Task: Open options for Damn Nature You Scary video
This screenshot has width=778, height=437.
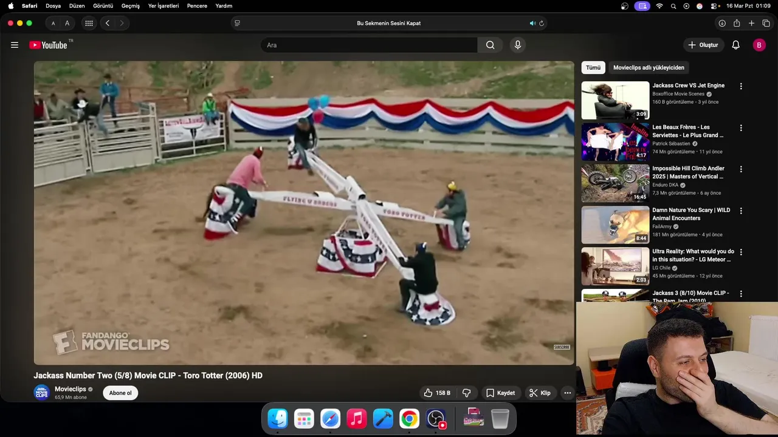Action: tap(740, 211)
